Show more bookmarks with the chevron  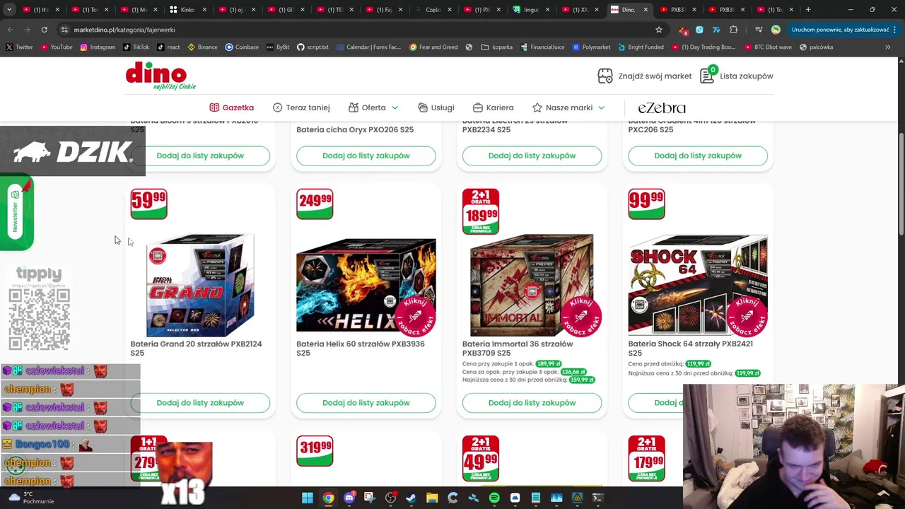887,47
